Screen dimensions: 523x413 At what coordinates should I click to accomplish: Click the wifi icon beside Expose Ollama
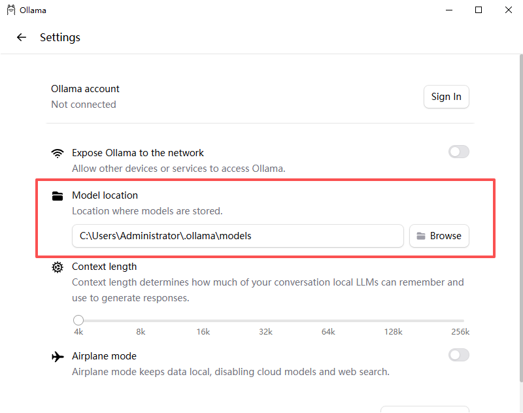58,153
